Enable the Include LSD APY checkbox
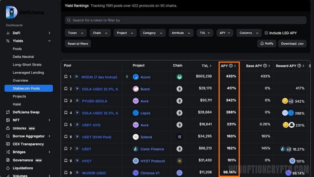 coord(266,33)
